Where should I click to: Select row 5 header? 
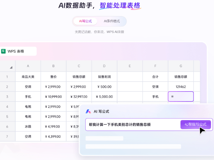coord(7,117)
